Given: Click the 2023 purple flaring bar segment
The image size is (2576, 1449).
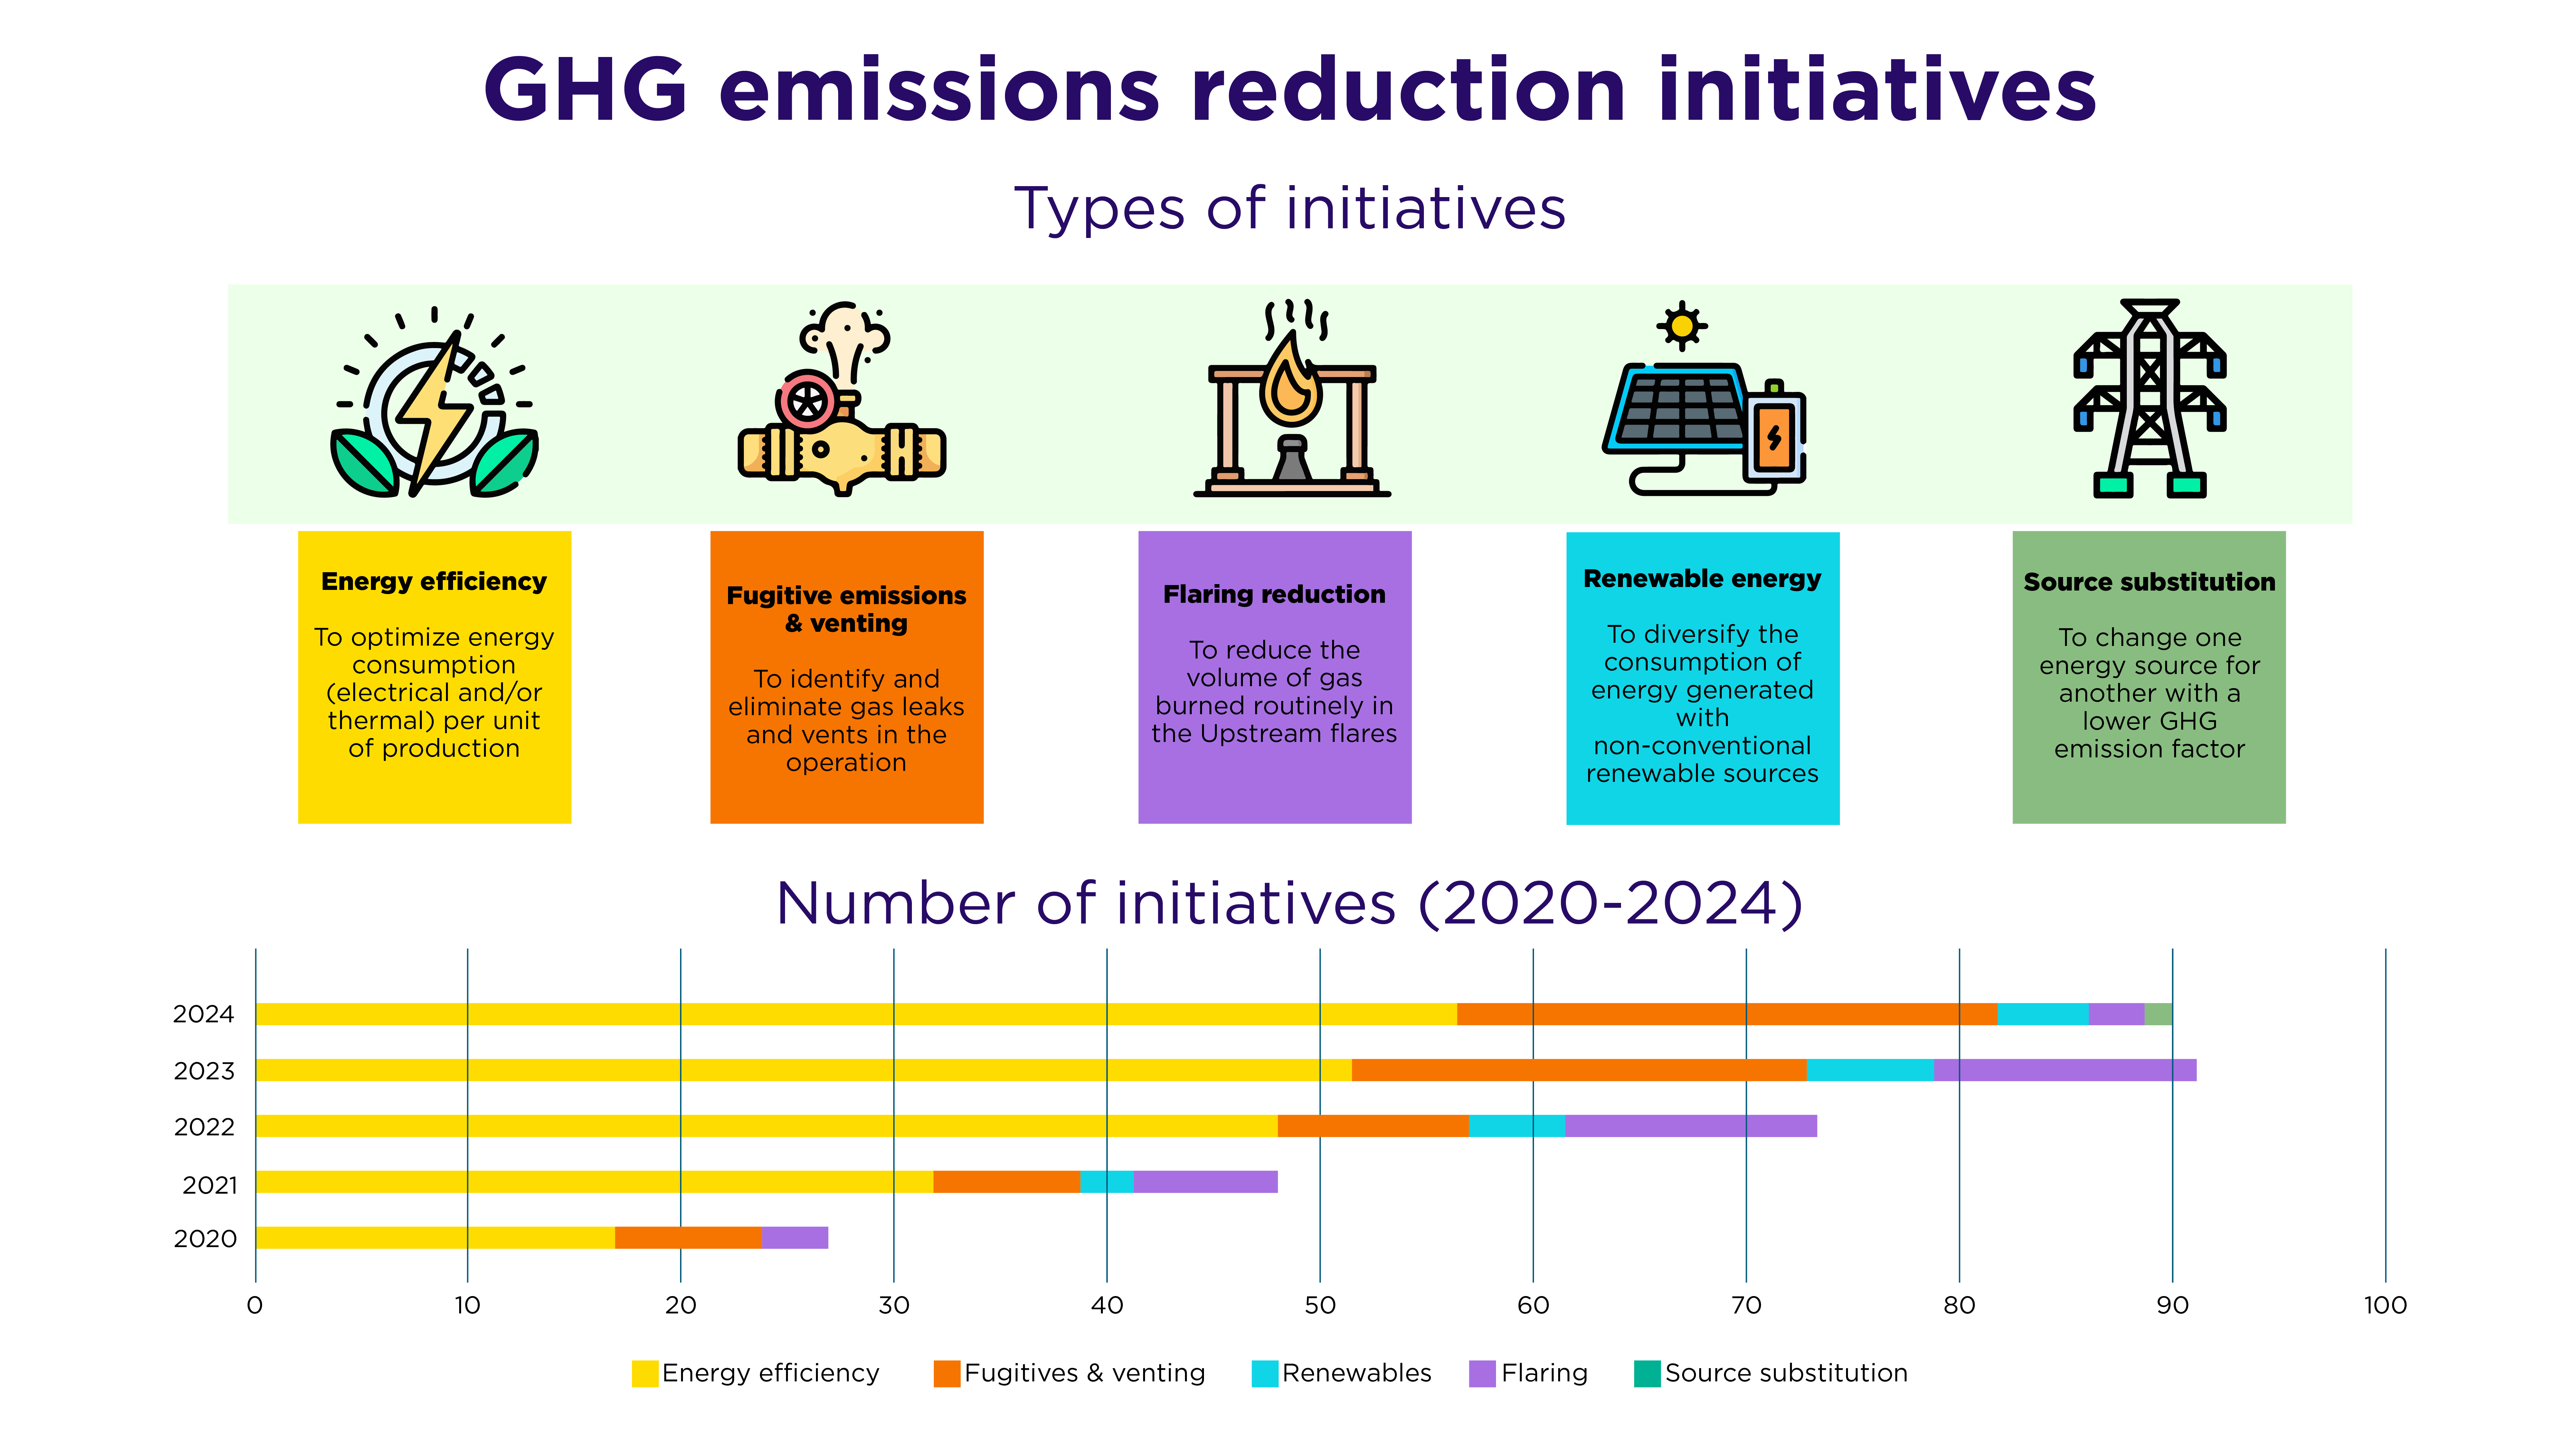Looking at the screenshot, I should click(x=2065, y=1070).
